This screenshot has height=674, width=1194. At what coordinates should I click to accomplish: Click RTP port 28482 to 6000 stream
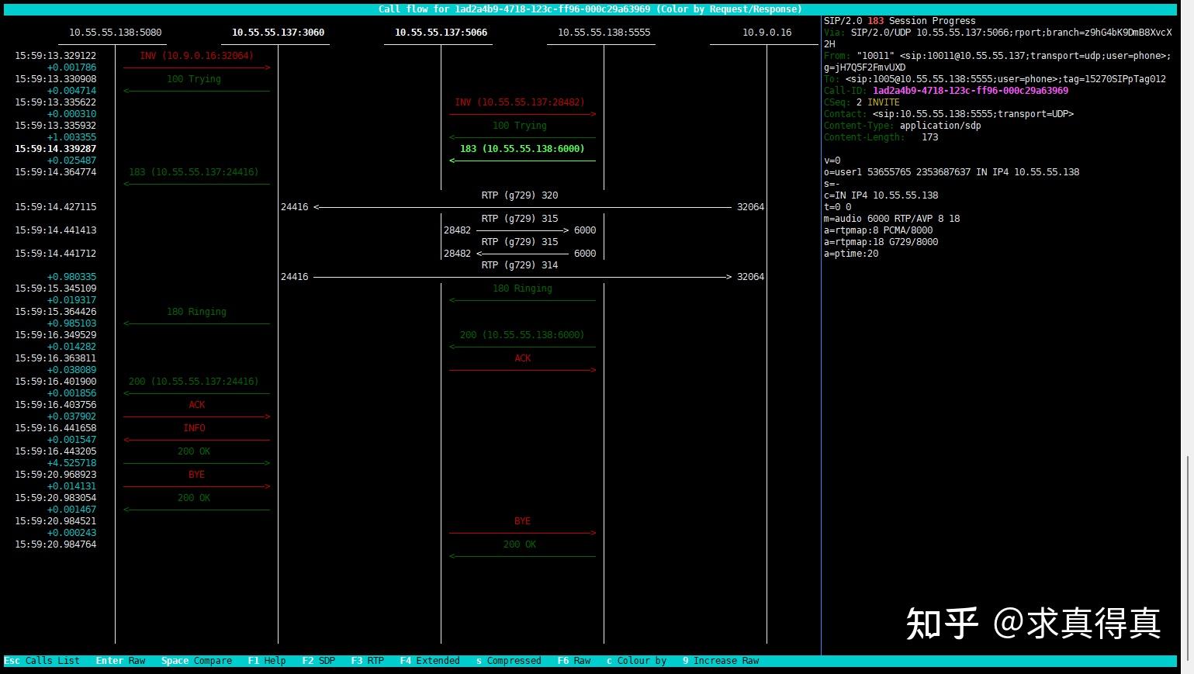[520, 230]
